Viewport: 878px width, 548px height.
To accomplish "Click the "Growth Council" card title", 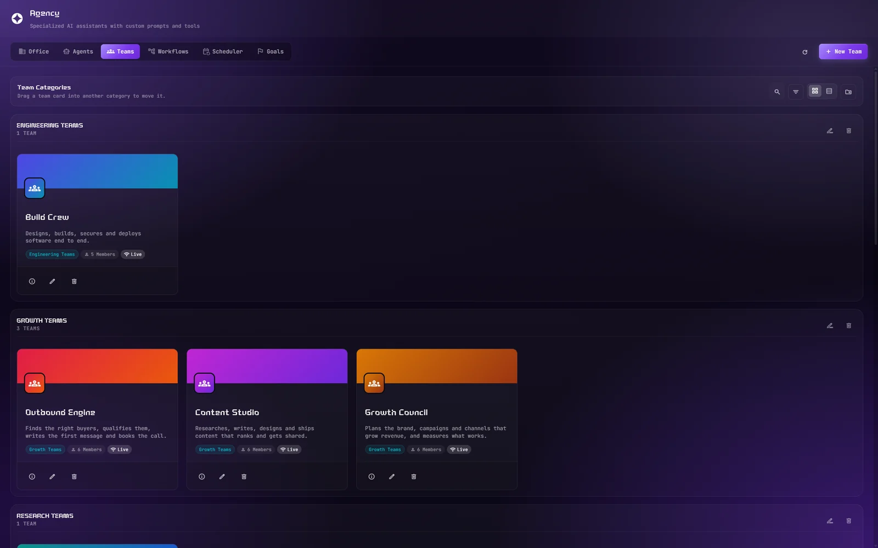I will pyautogui.click(x=396, y=412).
